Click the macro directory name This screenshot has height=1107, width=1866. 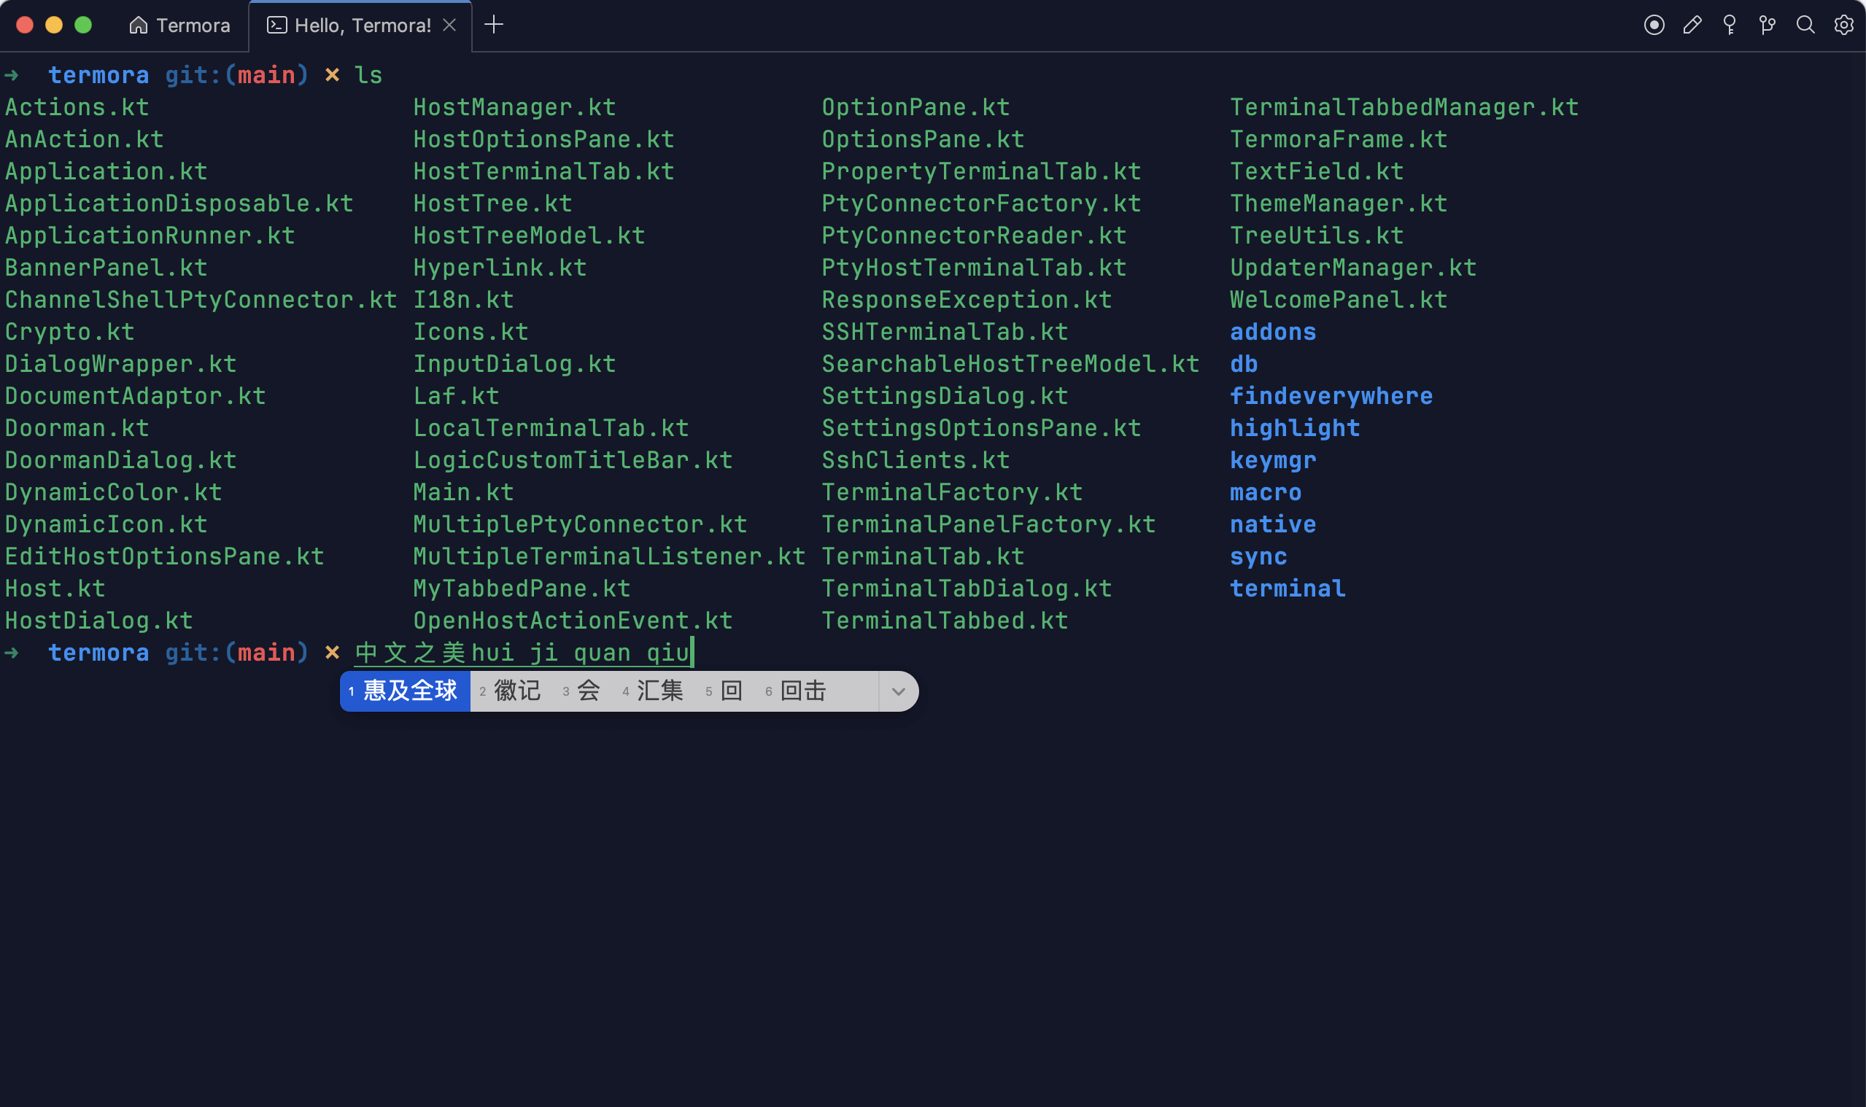[1266, 492]
